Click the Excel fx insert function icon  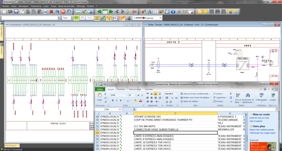[x=134, y=109]
